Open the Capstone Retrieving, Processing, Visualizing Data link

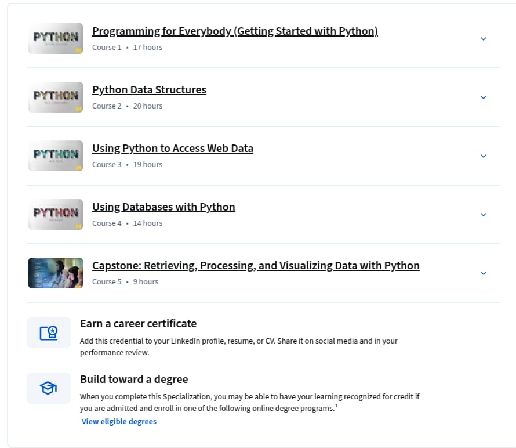pos(256,266)
